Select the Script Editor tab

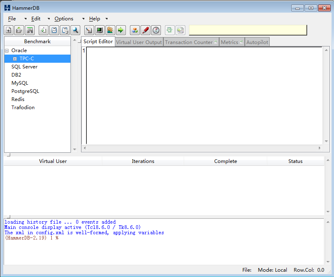[98, 42]
